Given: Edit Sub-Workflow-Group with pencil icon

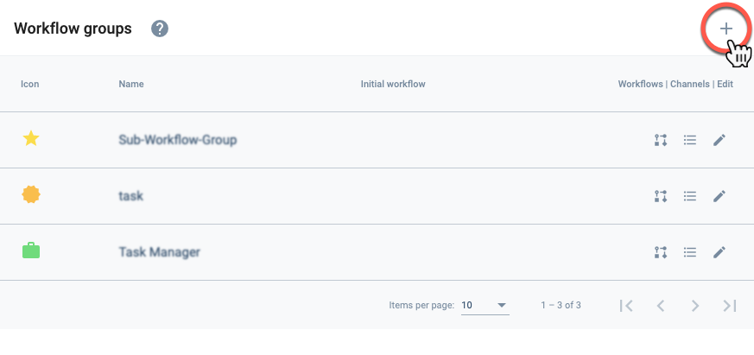Looking at the screenshot, I should tap(719, 140).
